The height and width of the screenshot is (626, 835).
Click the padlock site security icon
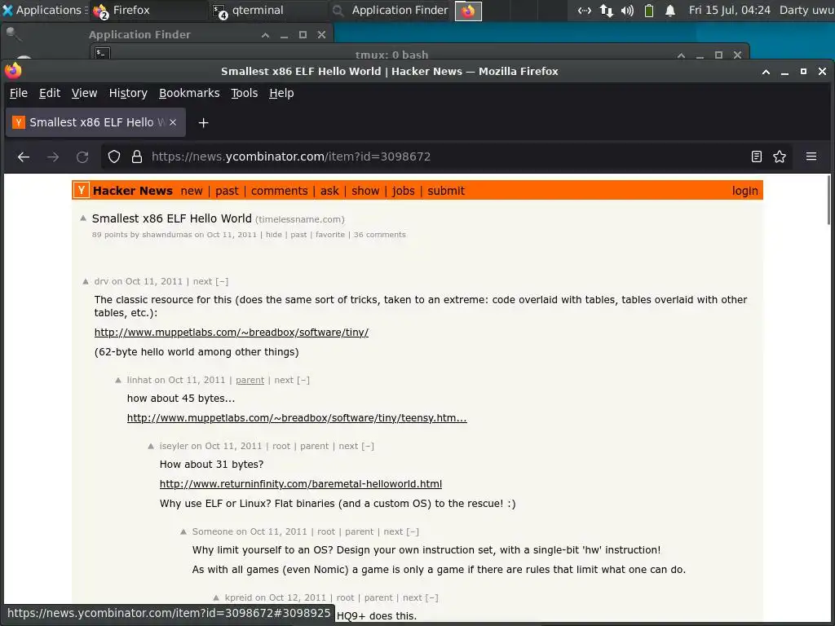click(137, 156)
